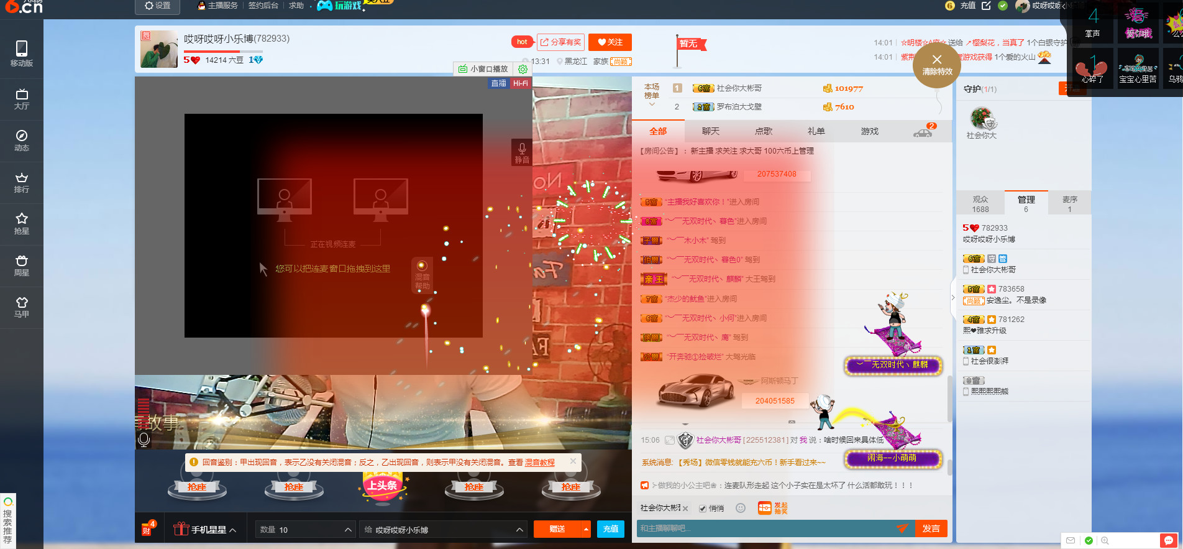Expand the 本场榜单 ranking chevron
Viewport: 1183px width, 549px height.
click(652, 104)
